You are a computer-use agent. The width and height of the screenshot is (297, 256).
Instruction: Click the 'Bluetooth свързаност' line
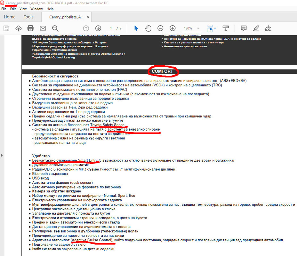click(x=50, y=174)
